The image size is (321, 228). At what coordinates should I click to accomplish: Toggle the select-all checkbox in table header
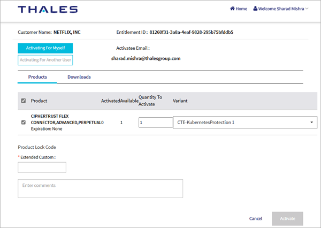[x=23, y=101]
